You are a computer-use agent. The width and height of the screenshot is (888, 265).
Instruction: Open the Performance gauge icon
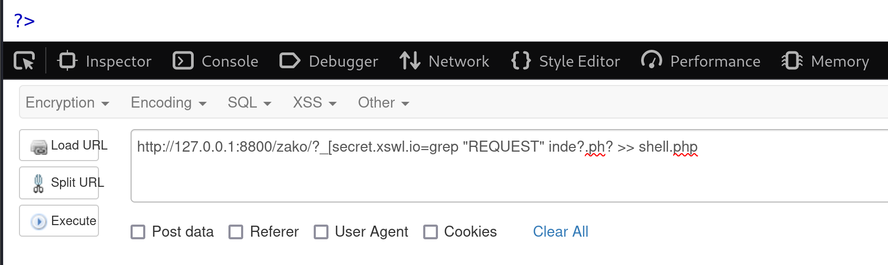tap(652, 61)
